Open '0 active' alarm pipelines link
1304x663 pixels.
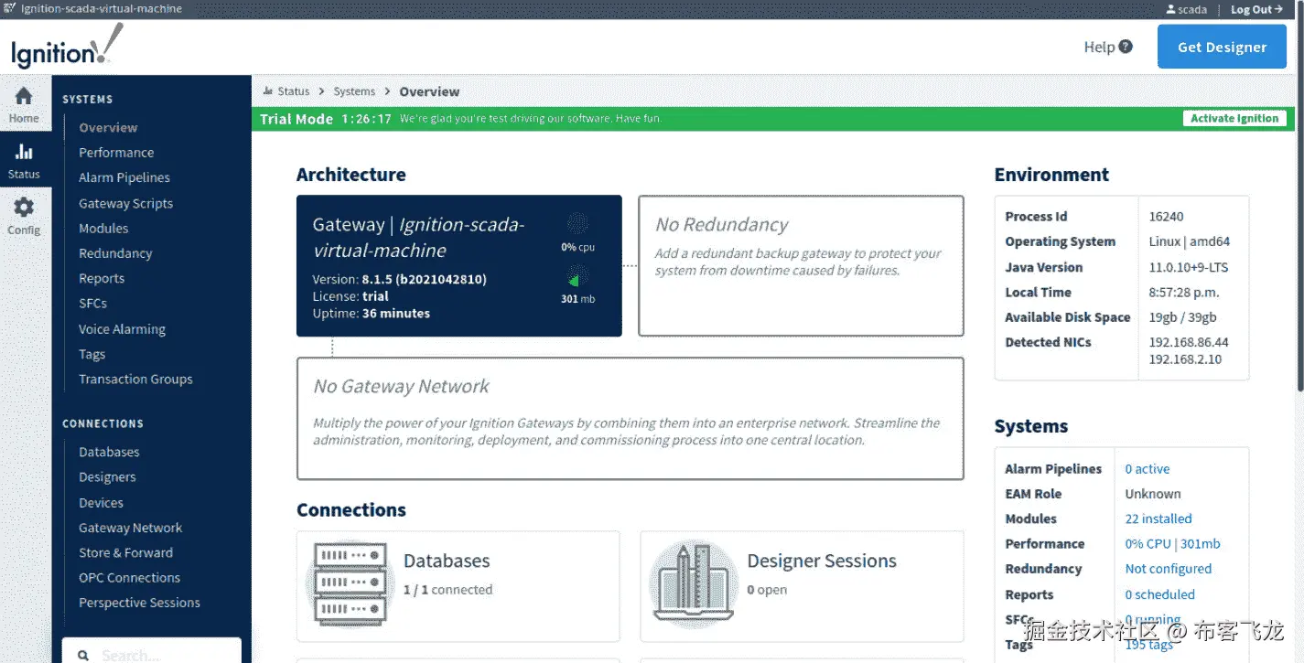pos(1148,468)
